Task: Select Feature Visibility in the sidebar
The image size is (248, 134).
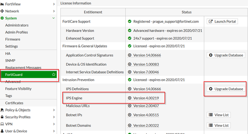Action: coord(18,89)
